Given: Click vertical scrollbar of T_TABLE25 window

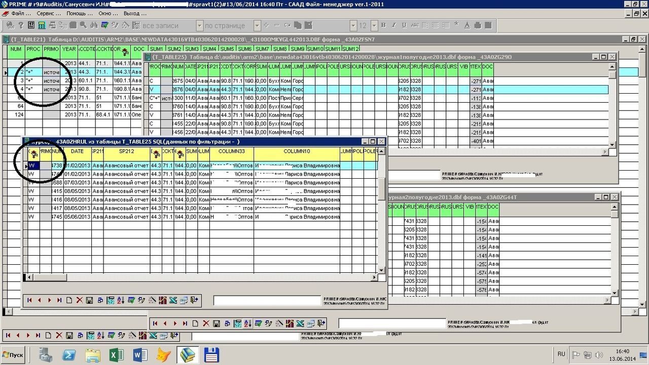Looking at the screenshot, I should pos(612,106).
